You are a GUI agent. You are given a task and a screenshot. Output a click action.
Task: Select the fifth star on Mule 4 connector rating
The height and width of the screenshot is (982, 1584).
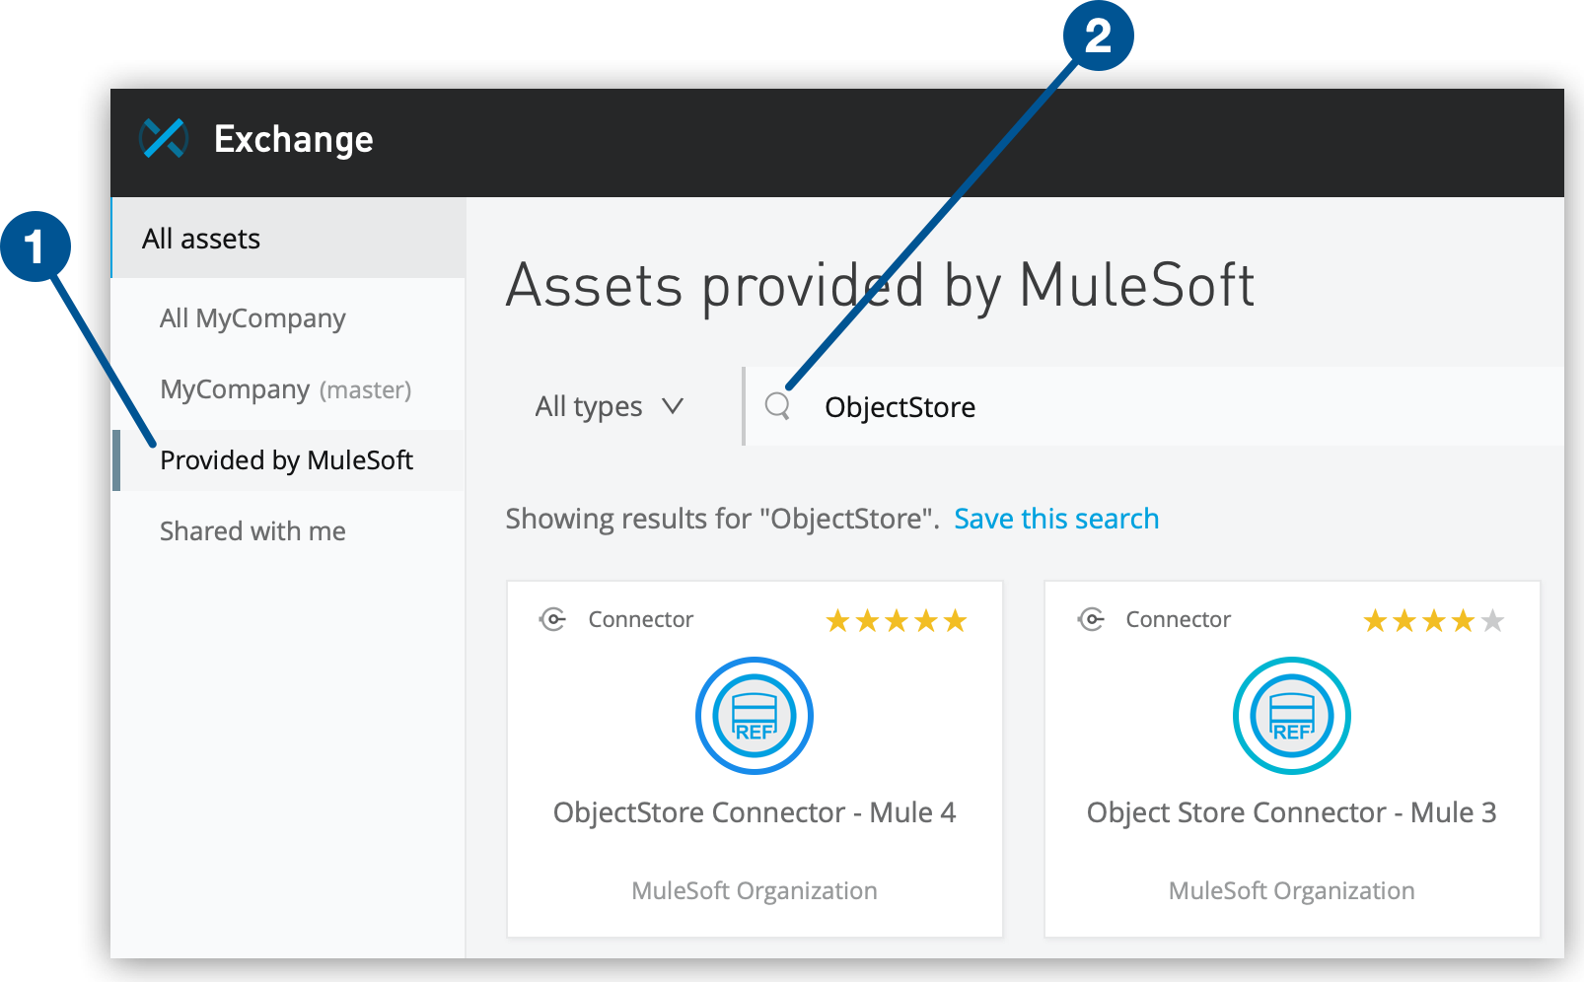pyautogui.click(x=955, y=620)
